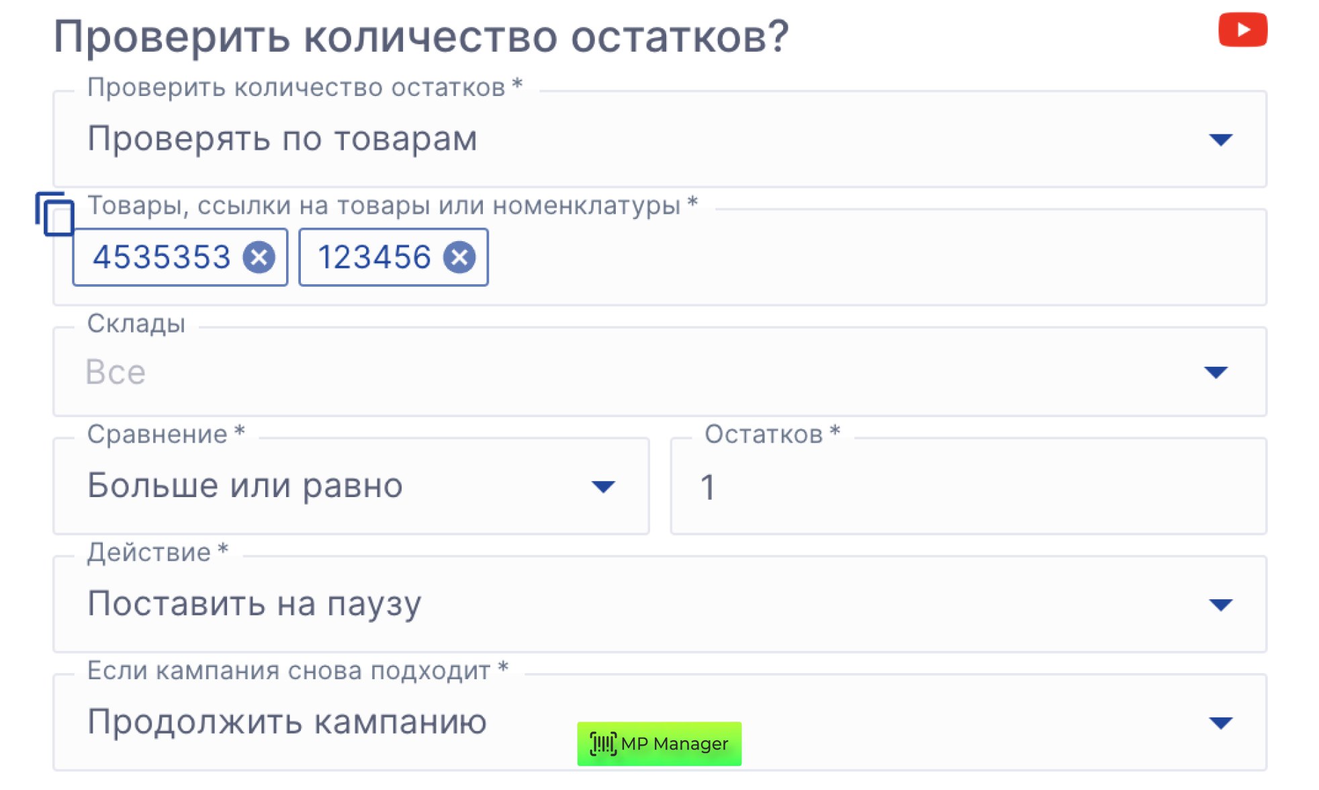This screenshot has width=1319, height=790.
Task: Expand the Сравнение comparison dropdown arrow
Action: tap(603, 486)
